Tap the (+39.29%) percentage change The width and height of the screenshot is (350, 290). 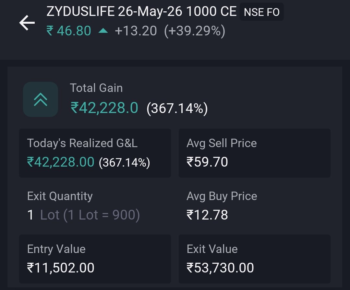tap(195, 31)
